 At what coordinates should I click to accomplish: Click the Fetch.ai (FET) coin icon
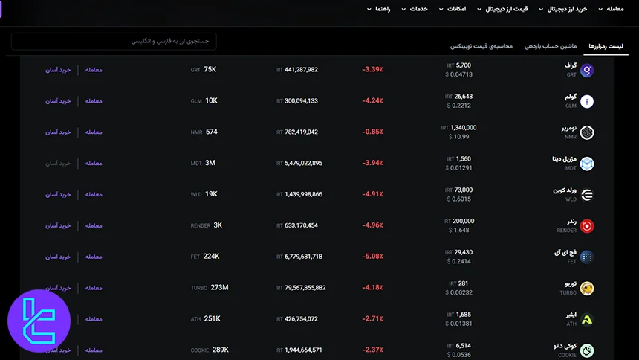tap(587, 257)
